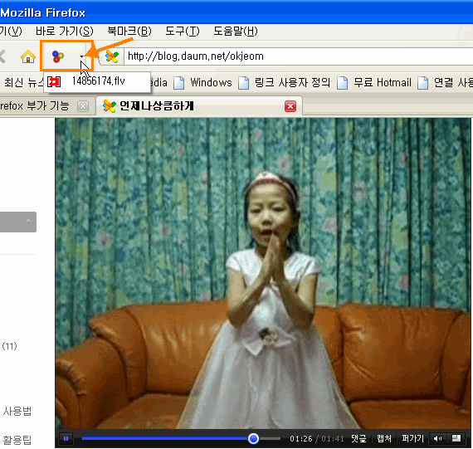This screenshot has width=473, height=449.
Task: Close the 언제나상큼하게 tab
Action: 290,106
